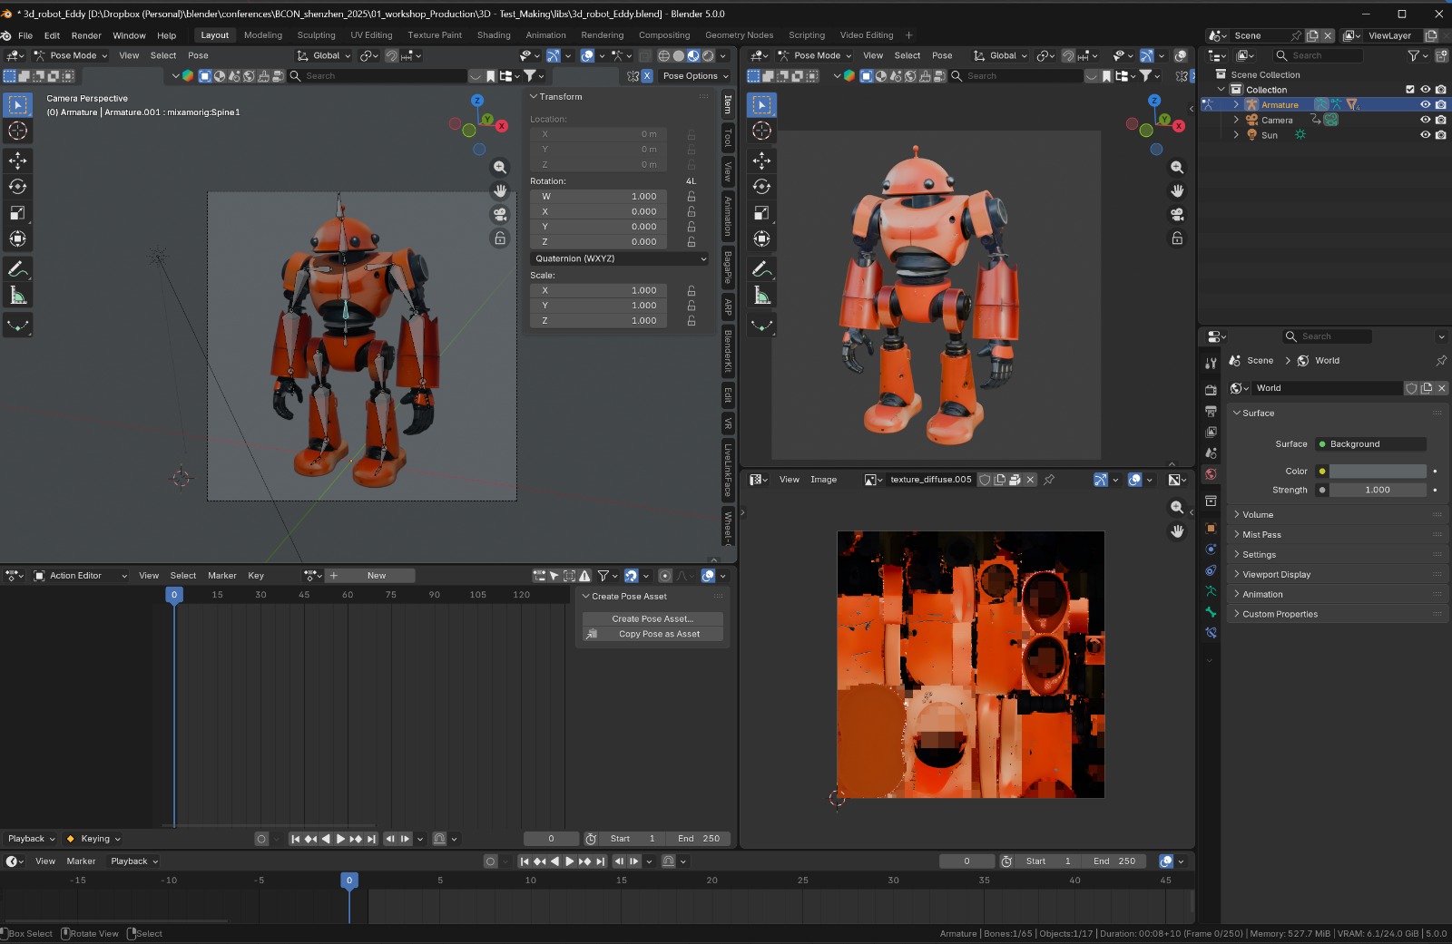Viewport: 1452px width, 944px height.
Task: Open Action Editor mode dropdown
Action: (81, 576)
